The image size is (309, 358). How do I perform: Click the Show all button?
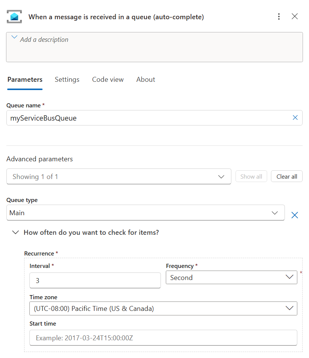pos(251,176)
